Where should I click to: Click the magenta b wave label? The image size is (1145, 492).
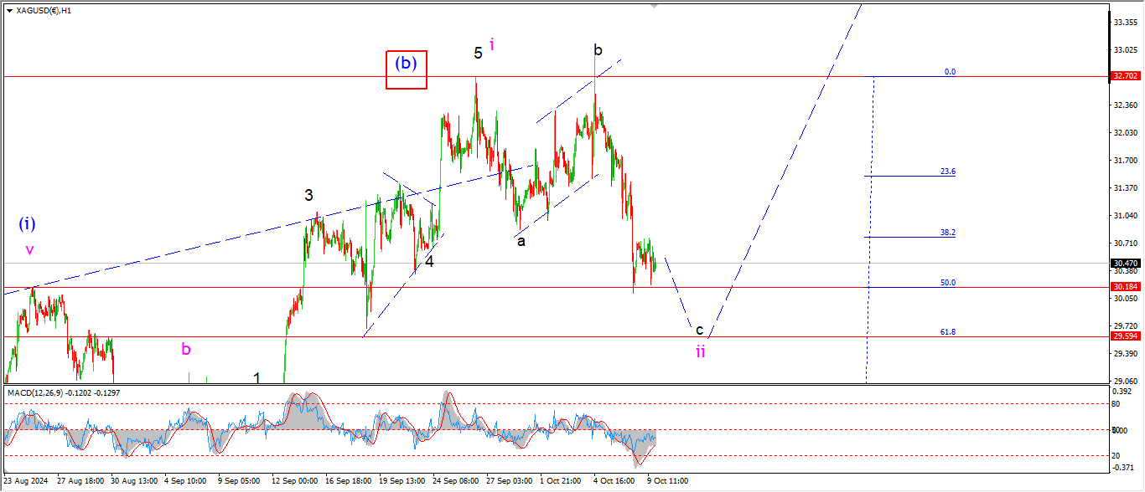pos(186,349)
